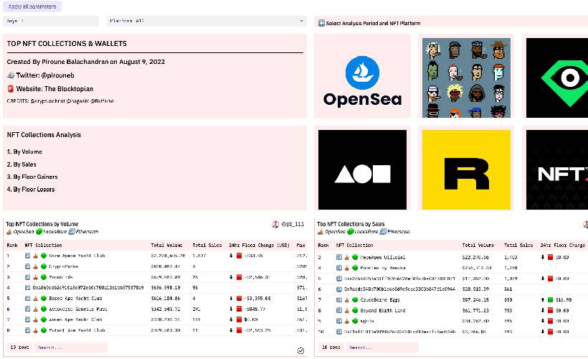588x359 pixels.
Task: Click the black triangle-circle-square logo
Action: [x=362, y=169]
